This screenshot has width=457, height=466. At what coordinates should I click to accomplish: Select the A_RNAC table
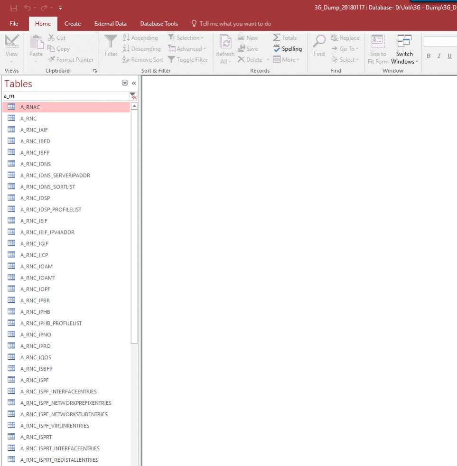(x=66, y=107)
